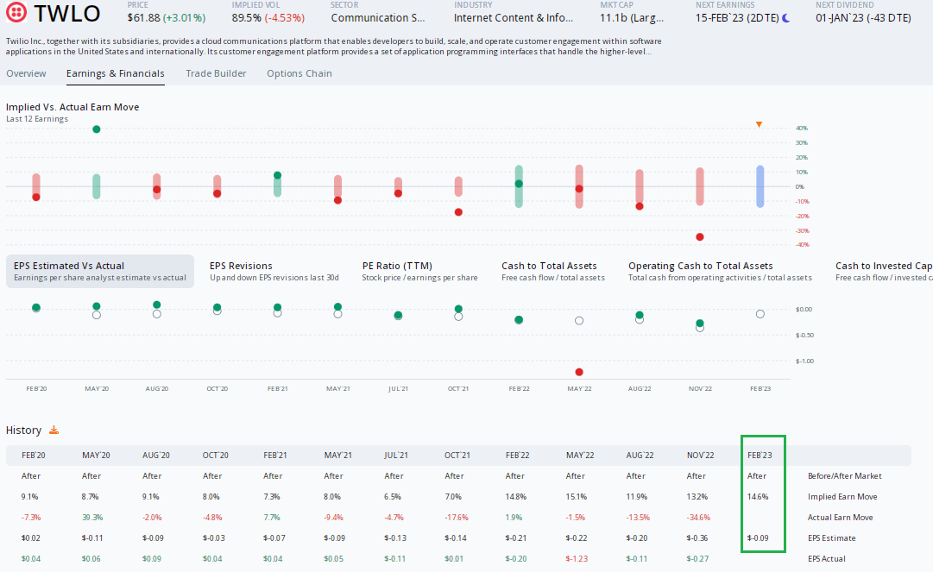Click the MAY'22 history column header
The width and height of the screenshot is (933, 572).
click(x=579, y=456)
